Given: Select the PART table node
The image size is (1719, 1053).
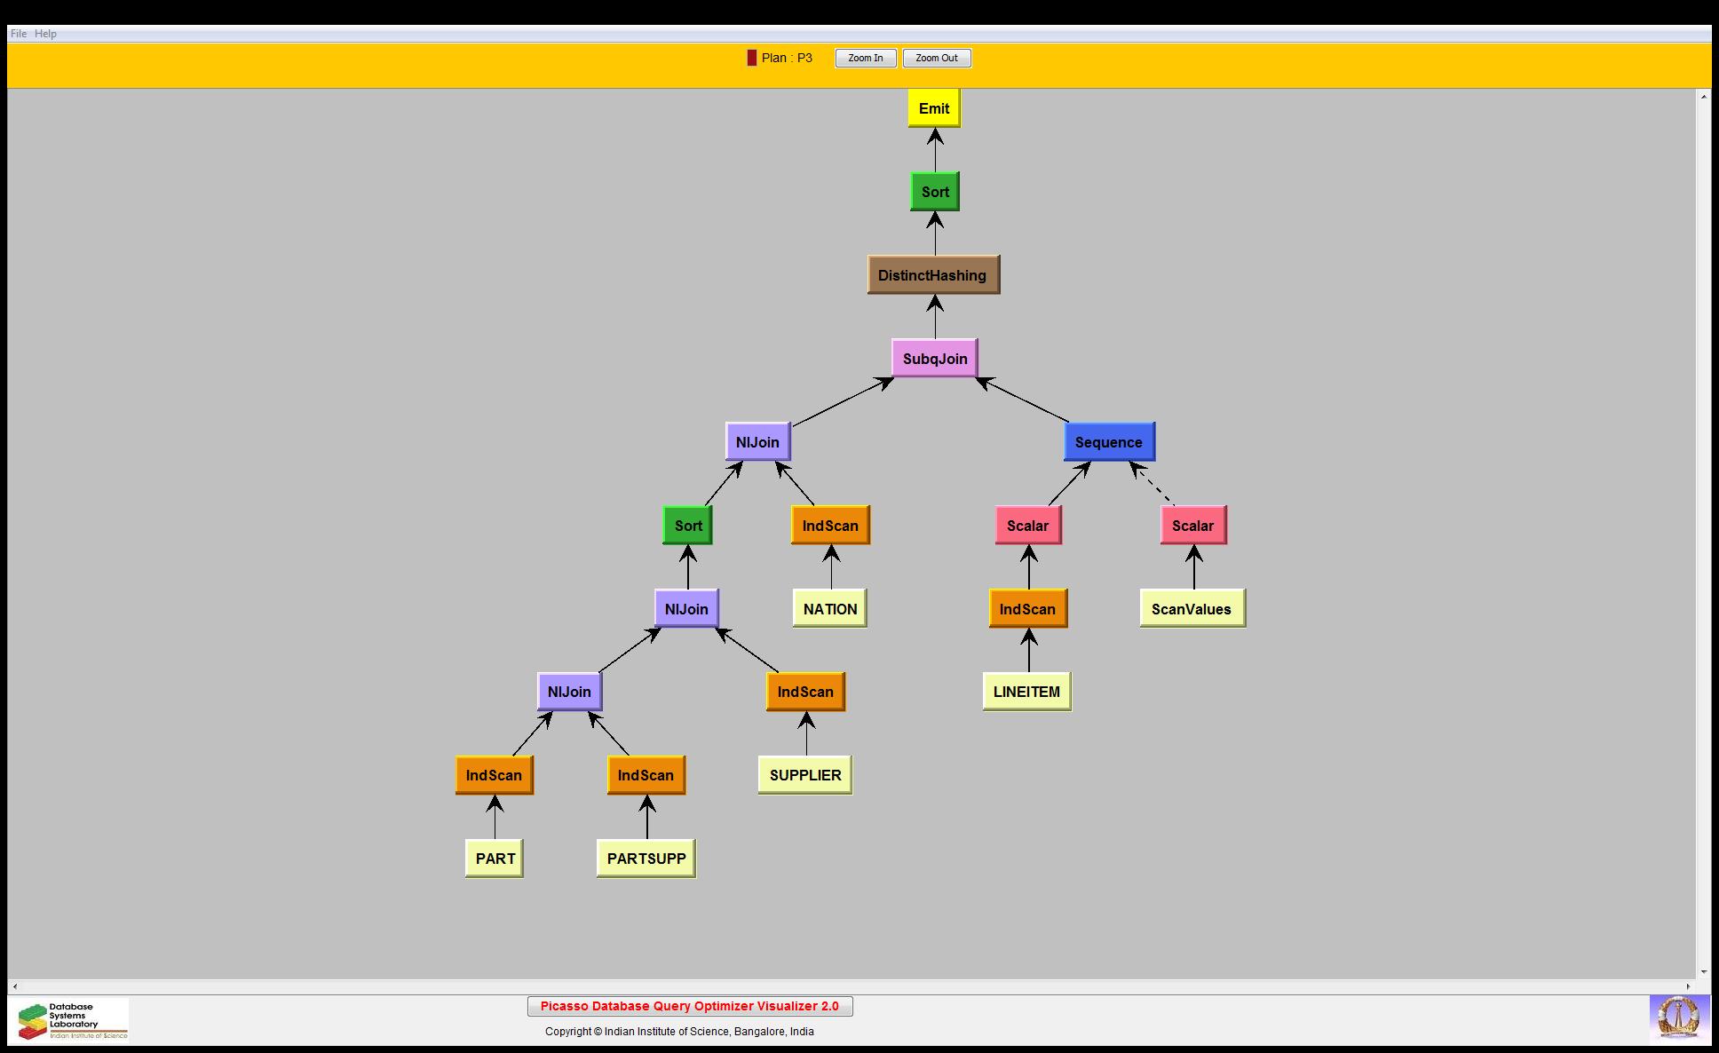Looking at the screenshot, I should pos(495,859).
